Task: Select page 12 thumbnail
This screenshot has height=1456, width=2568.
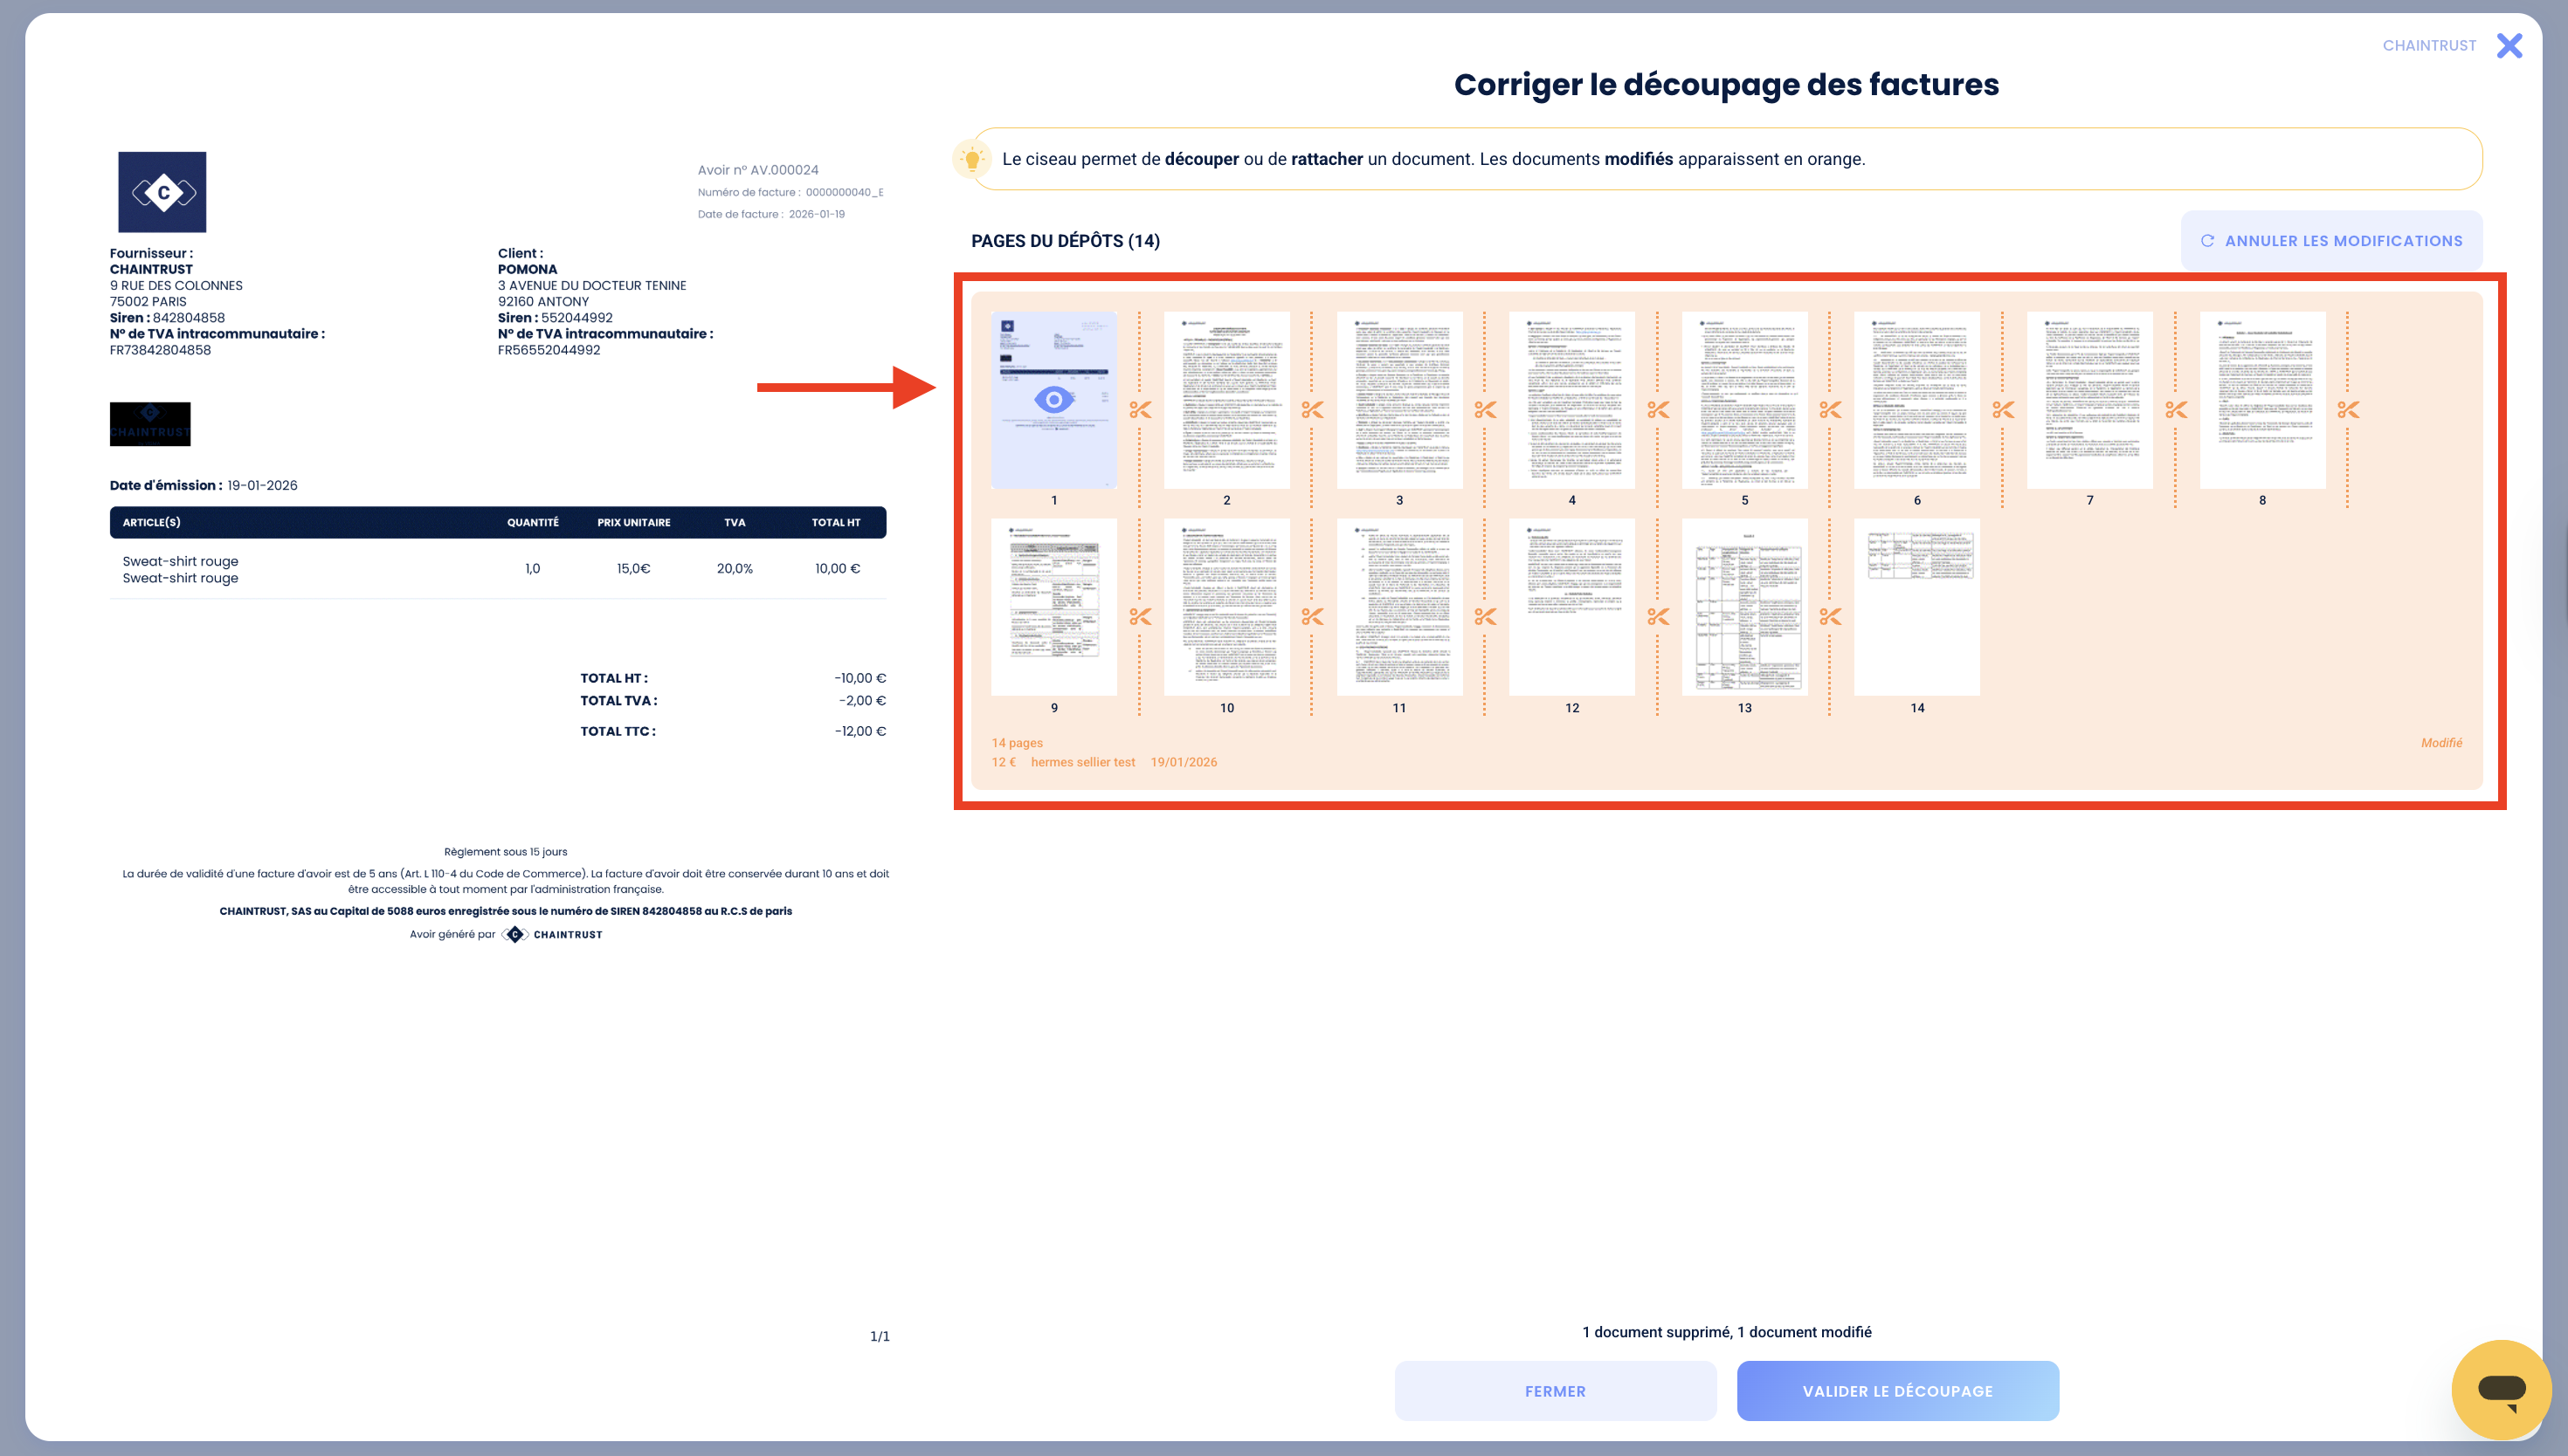Action: click(1571, 607)
